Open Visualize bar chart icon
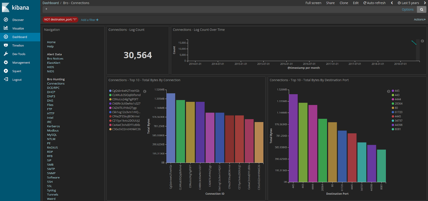Image resolution: width=428 pixels, height=201 pixels. click(6, 28)
